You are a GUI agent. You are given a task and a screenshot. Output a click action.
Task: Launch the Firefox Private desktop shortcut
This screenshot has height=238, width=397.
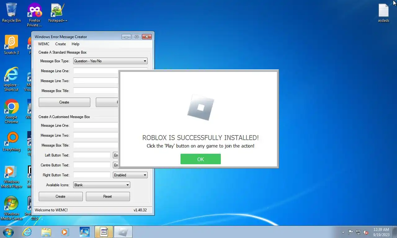34,15
